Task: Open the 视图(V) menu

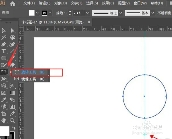Action: click(x=124, y=3)
